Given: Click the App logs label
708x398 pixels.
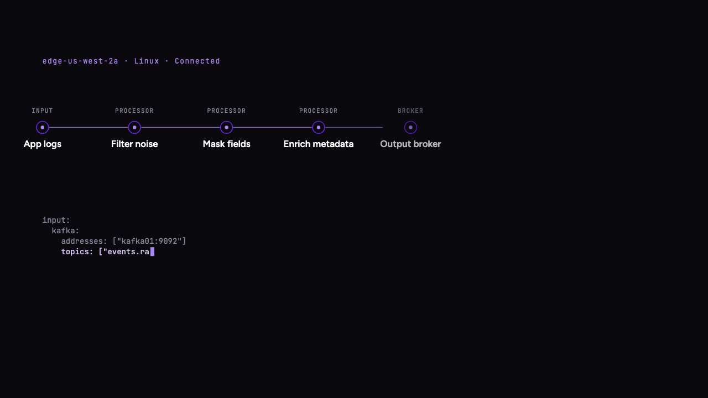Looking at the screenshot, I should [x=43, y=144].
